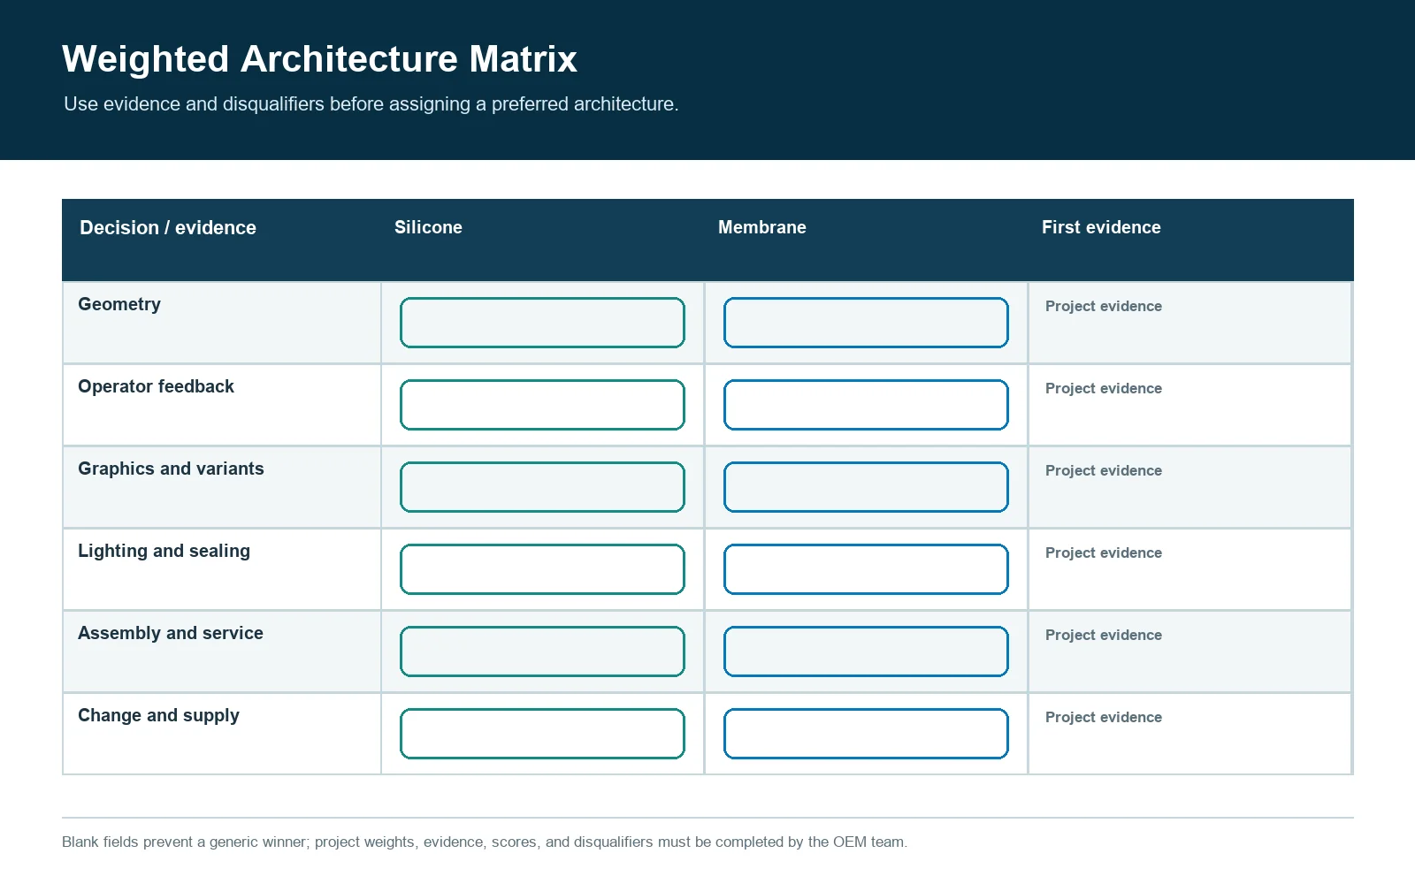1415x884 pixels.
Task: Click the Silicone field for Lighting and sealing
Action: [542, 569]
